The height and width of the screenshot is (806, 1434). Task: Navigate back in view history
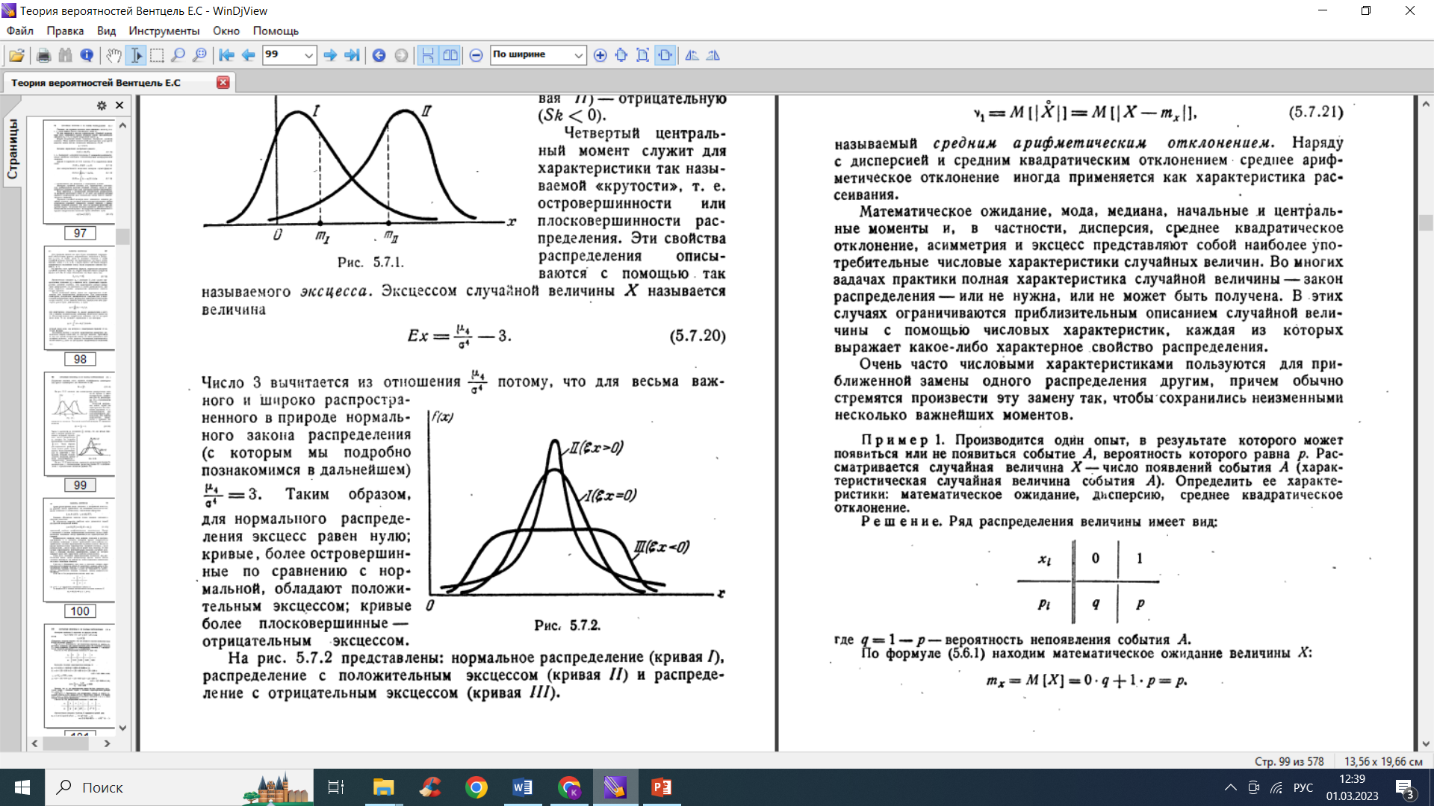pos(379,55)
